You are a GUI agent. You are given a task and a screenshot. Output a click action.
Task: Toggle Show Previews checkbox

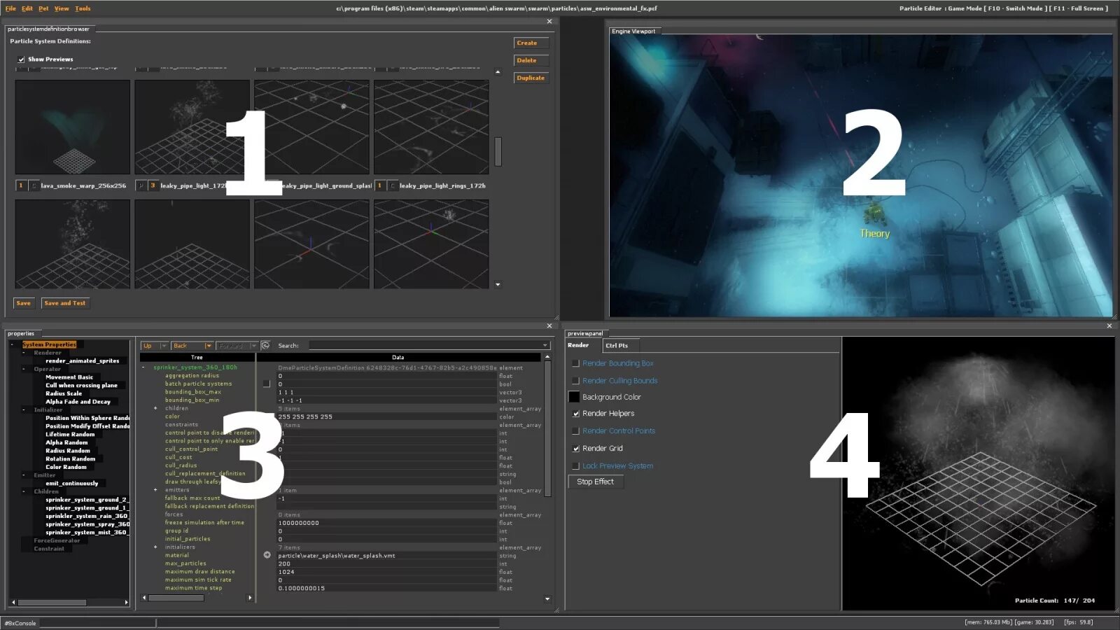coord(21,59)
